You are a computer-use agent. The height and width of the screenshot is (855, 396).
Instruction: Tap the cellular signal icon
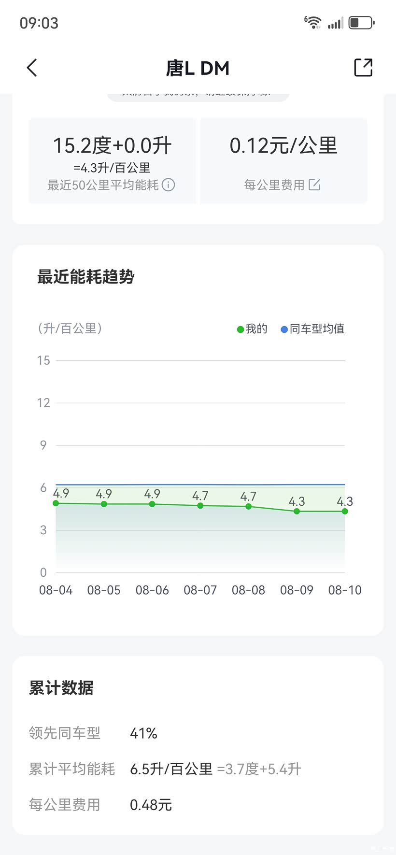tap(336, 23)
